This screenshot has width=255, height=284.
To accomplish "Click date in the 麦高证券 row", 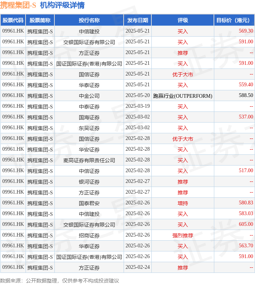I will pos(138,160).
